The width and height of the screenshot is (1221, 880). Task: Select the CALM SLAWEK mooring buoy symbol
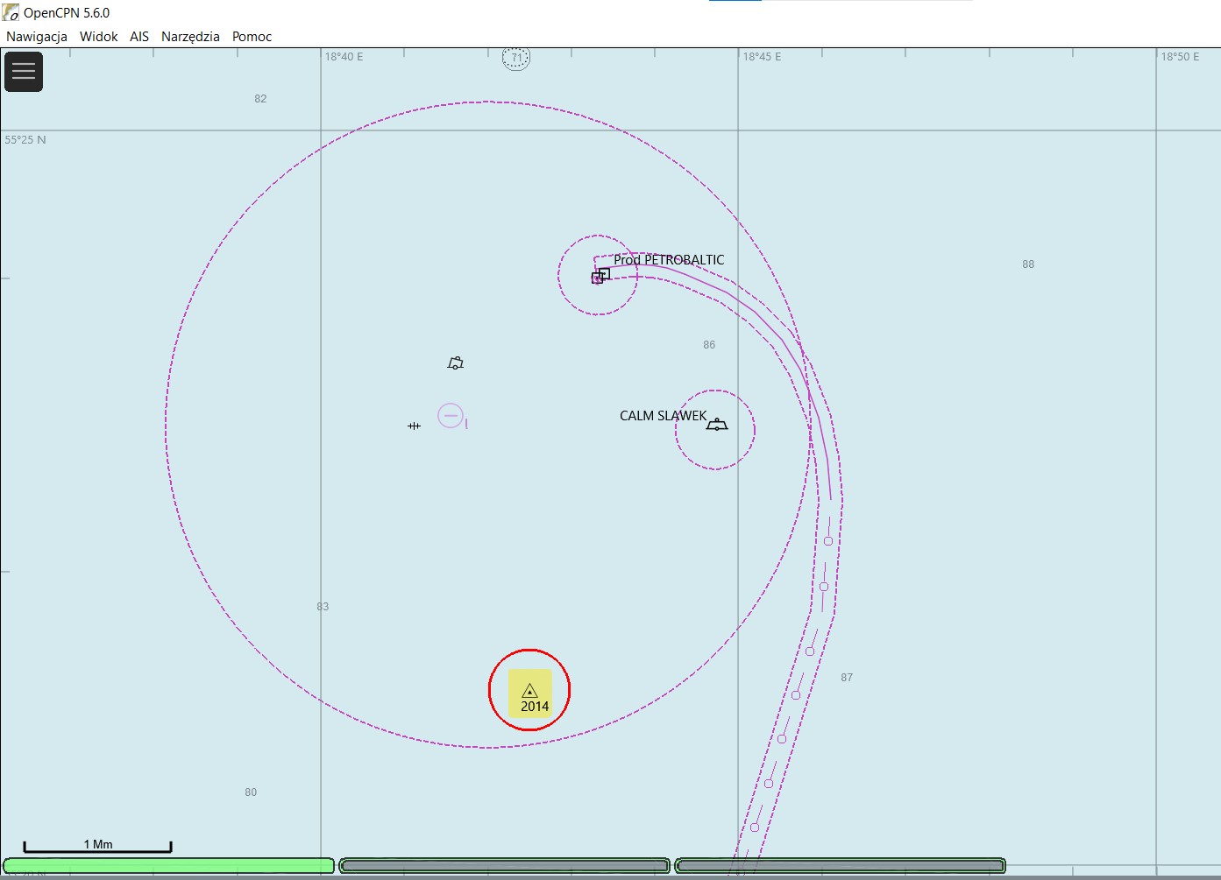point(717,425)
